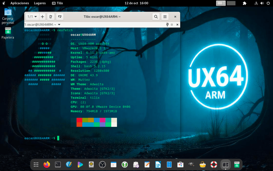Open the Tilix hamburger menu
273x171 pixels.
pyautogui.click(x=165, y=17)
